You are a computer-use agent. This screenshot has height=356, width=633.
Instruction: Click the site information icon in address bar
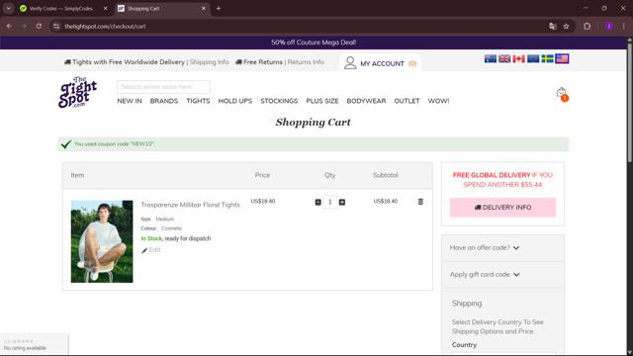(56, 27)
